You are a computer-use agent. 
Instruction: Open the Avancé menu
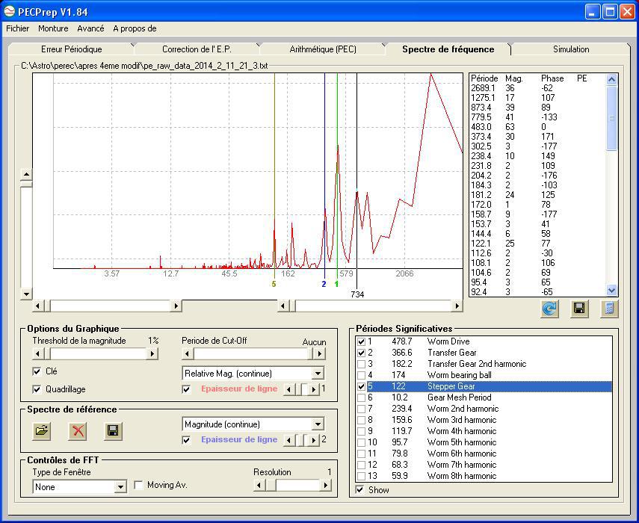point(90,28)
